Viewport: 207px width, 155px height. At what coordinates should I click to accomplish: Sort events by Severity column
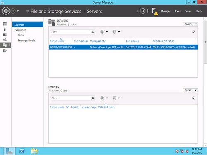click(x=75, y=107)
